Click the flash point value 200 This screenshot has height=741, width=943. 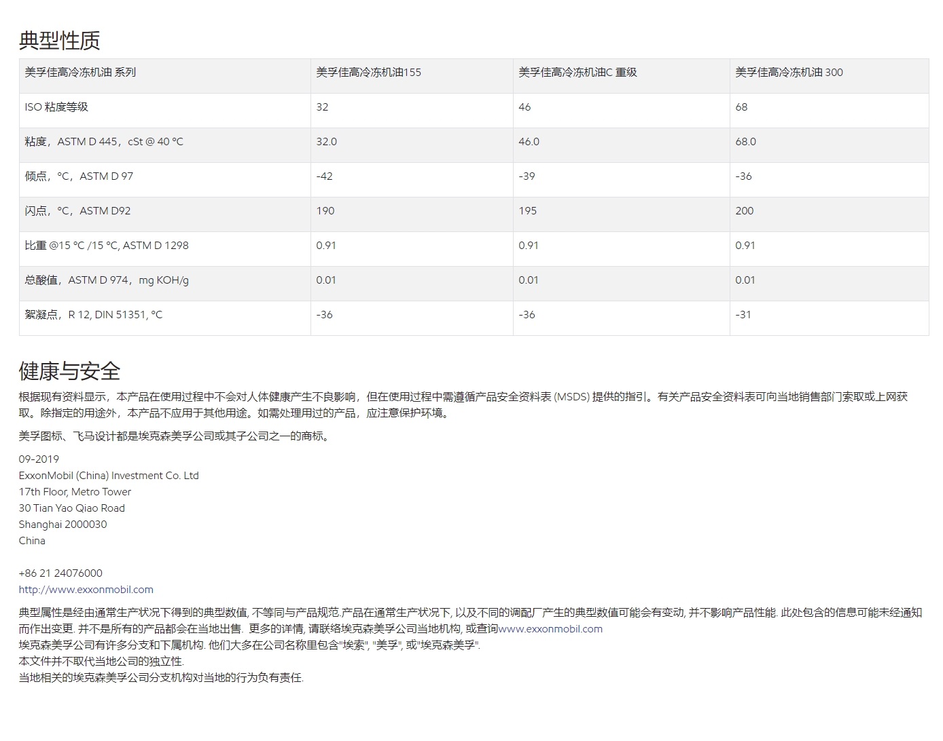coord(745,211)
